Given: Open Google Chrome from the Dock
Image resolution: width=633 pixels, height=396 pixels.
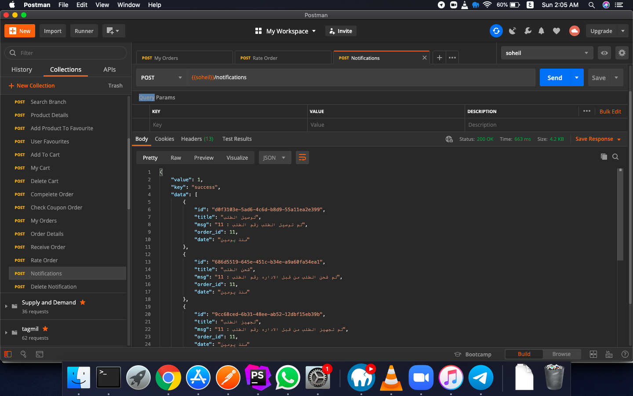Looking at the screenshot, I should point(168,378).
